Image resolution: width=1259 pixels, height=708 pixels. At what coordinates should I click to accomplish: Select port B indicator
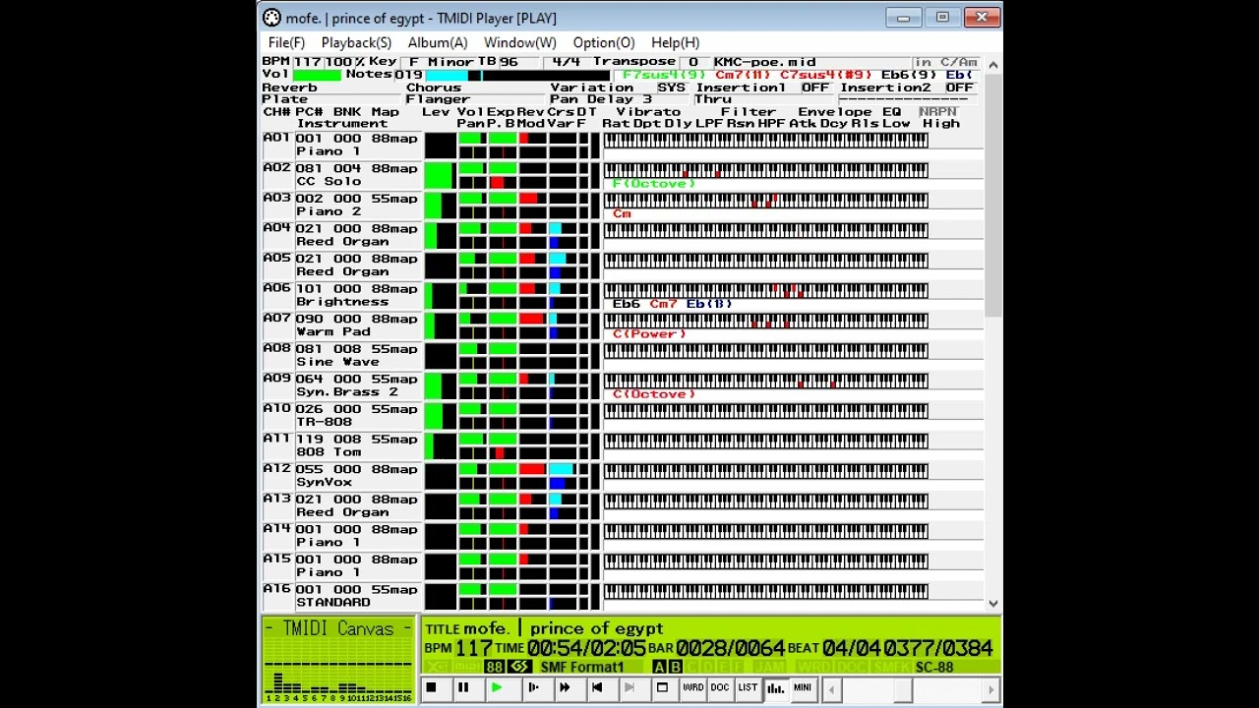pos(675,667)
